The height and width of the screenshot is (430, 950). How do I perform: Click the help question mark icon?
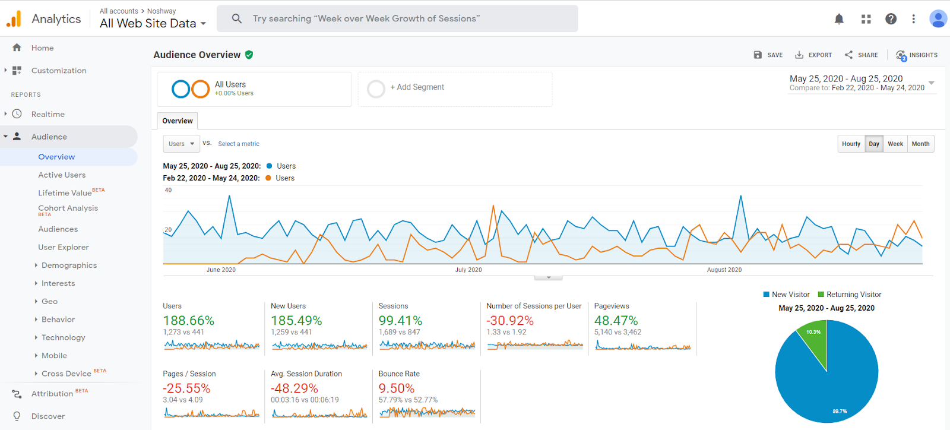point(891,19)
